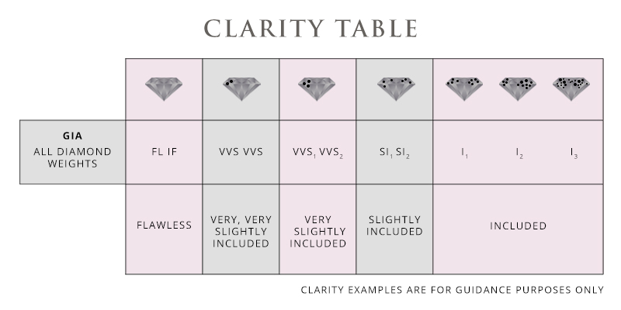Select the diamond icon above SI1 SI2
Screen dimensions: 621x310
click(x=394, y=88)
